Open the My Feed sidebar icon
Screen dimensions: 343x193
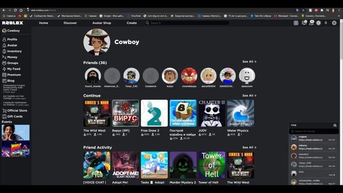click(x=4, y=69)
